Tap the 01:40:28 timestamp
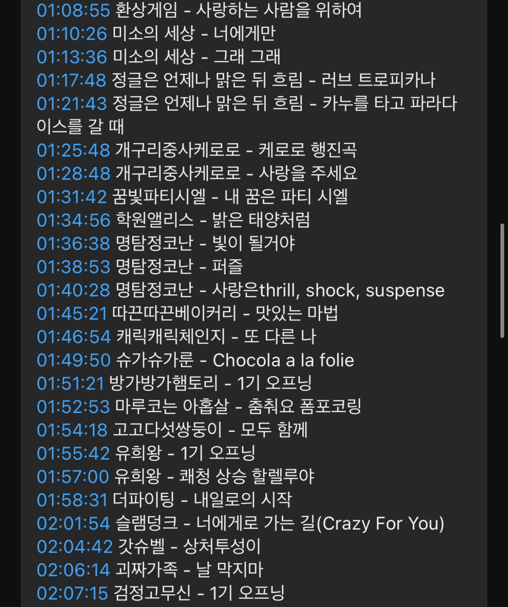 pos(73,290)
